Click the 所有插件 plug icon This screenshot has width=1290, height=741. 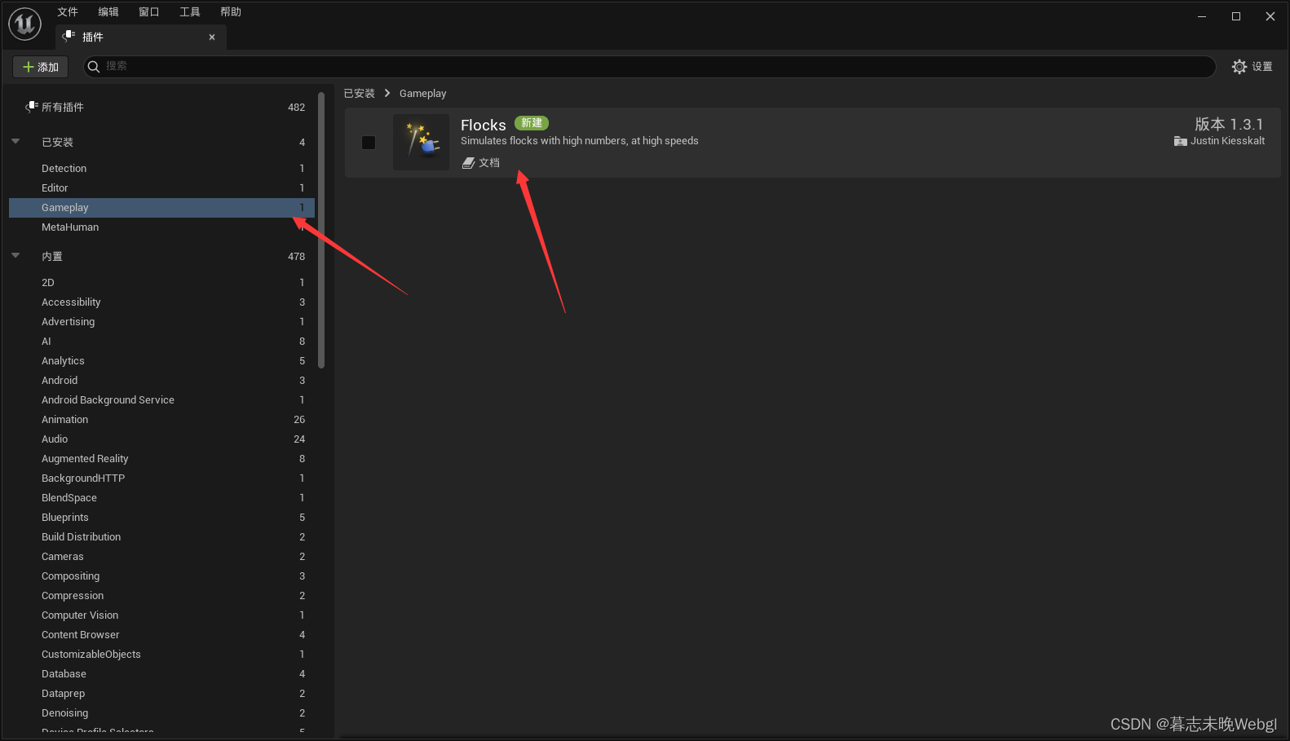(x=32, y=107)
